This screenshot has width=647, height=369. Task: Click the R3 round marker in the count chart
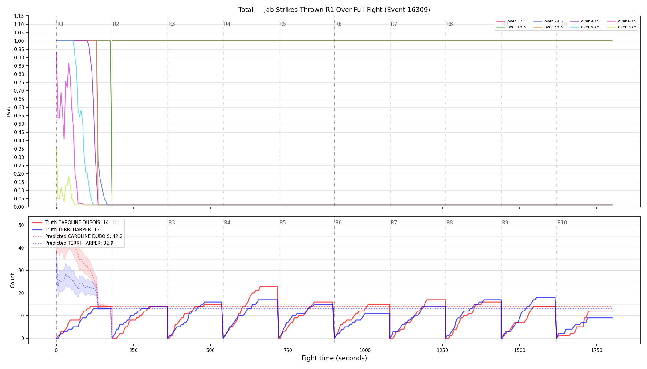172,223
